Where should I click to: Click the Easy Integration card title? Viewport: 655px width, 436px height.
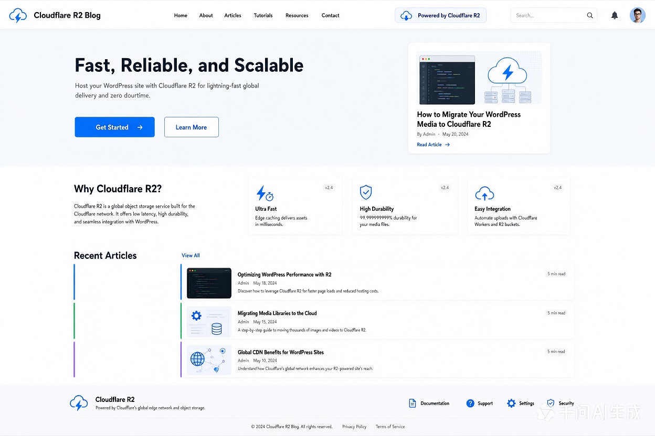(x=492, y=209)
